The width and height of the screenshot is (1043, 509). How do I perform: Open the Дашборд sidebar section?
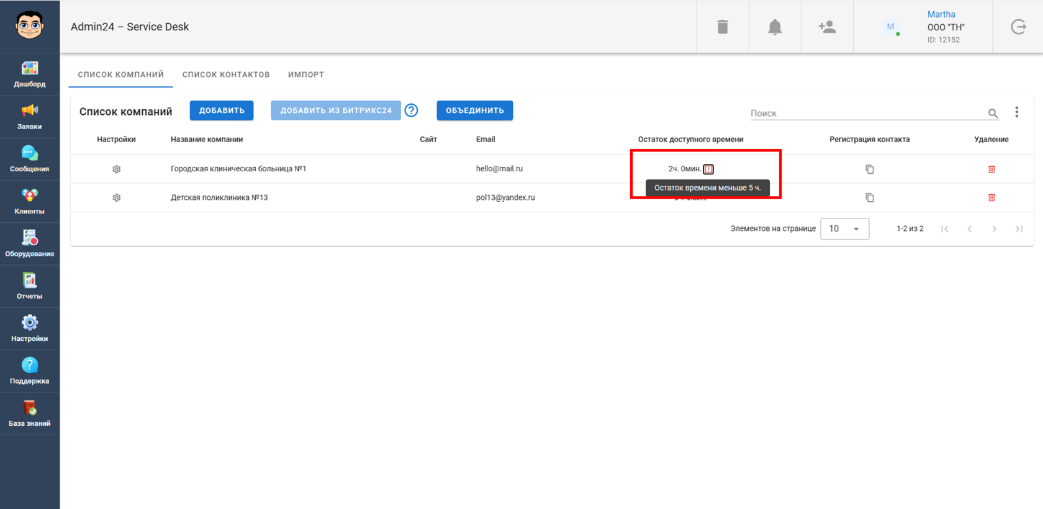tap(30, 74)
